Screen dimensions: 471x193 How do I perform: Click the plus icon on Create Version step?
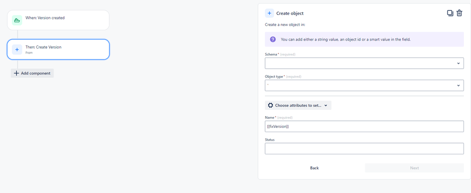tap(17, 50)
